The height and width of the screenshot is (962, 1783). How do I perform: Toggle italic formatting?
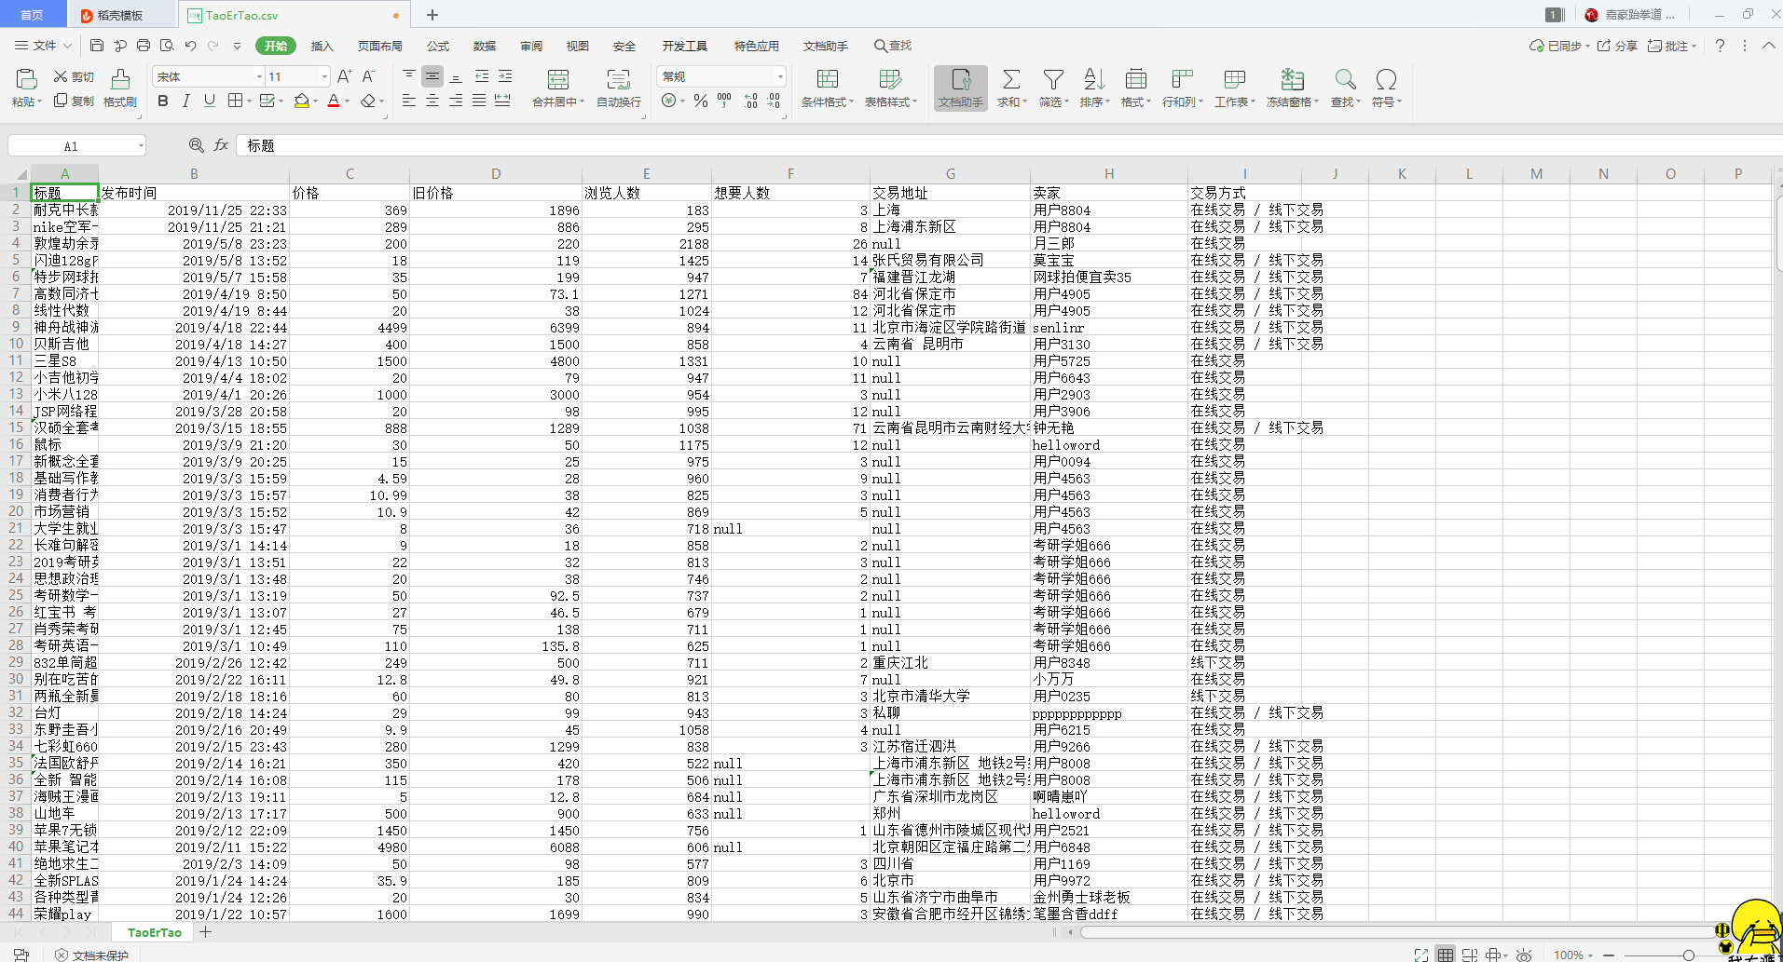pos(186,101)
